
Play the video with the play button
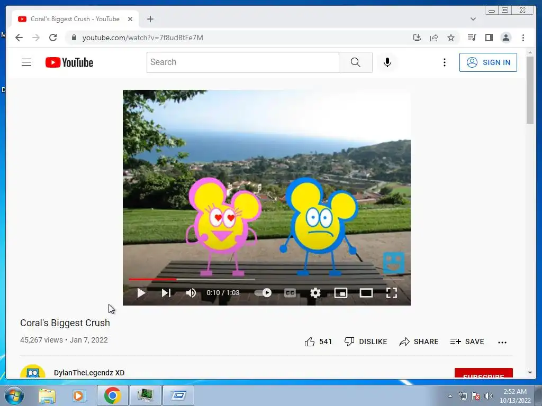tap(141, 293)
